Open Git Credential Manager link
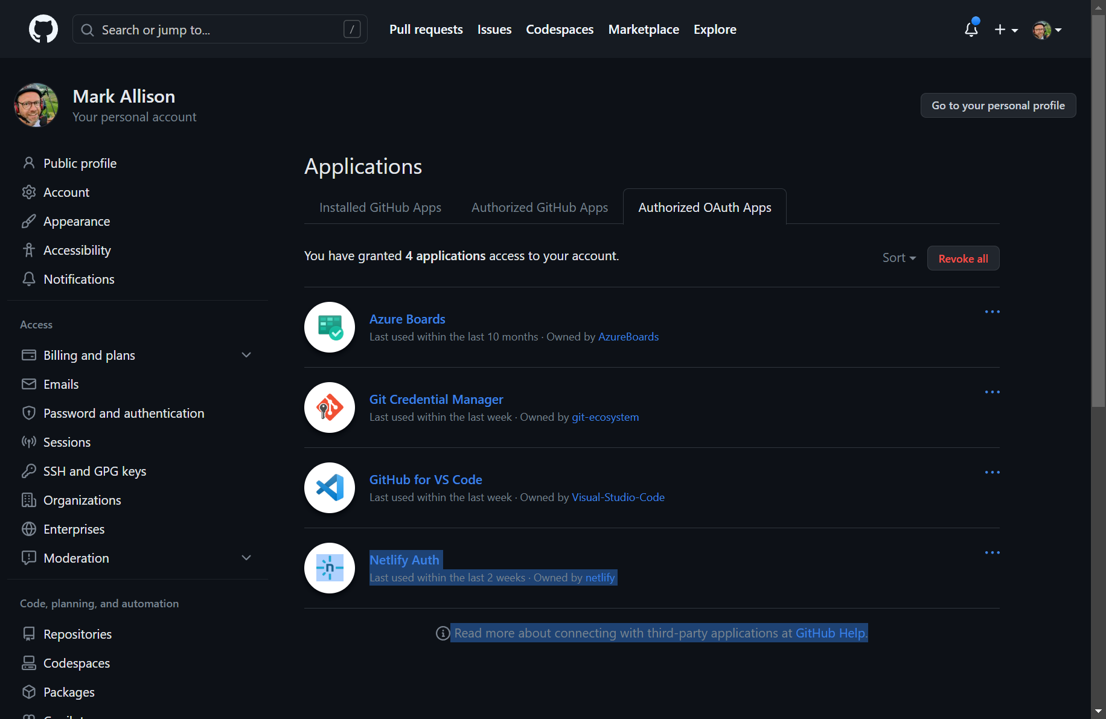 (436, 399)
